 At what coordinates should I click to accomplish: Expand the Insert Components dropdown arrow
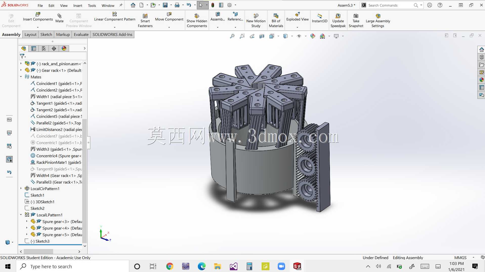38,27
